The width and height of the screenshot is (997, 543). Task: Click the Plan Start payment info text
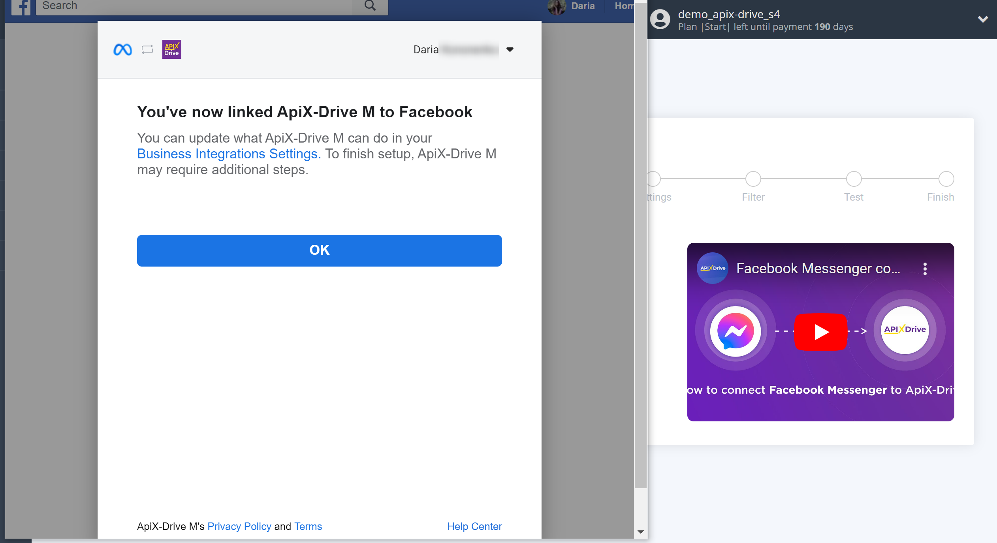[x=766, y=27]
